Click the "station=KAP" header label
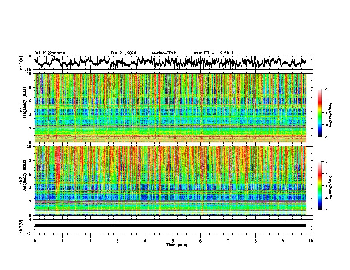Viewport: 350px width, 270px height. click(164, 53)
